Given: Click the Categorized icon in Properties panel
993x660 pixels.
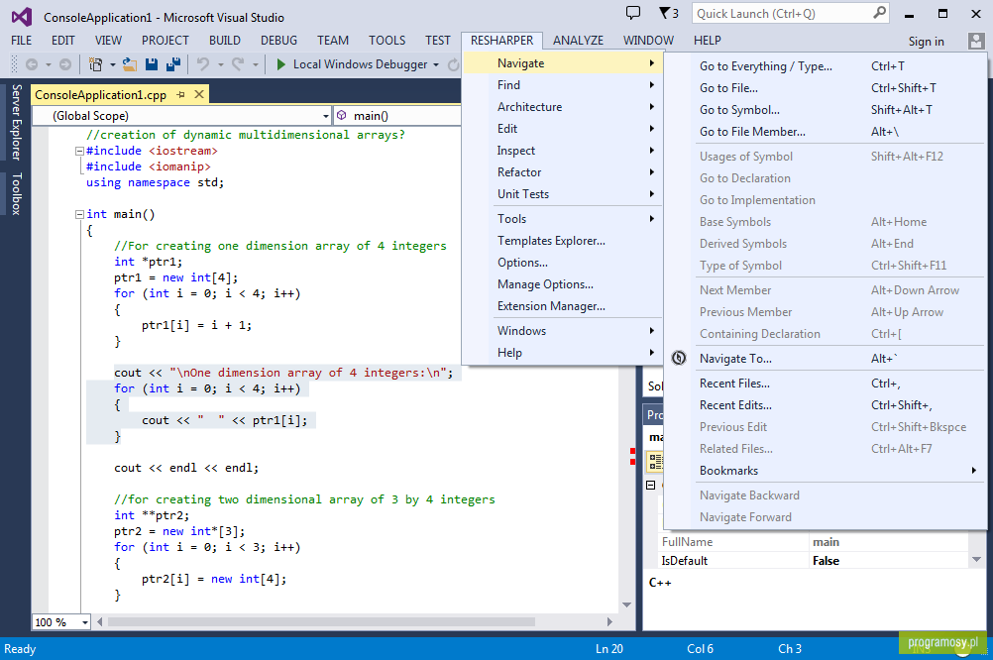Looking at the screenshot, I should click(655, 462).
